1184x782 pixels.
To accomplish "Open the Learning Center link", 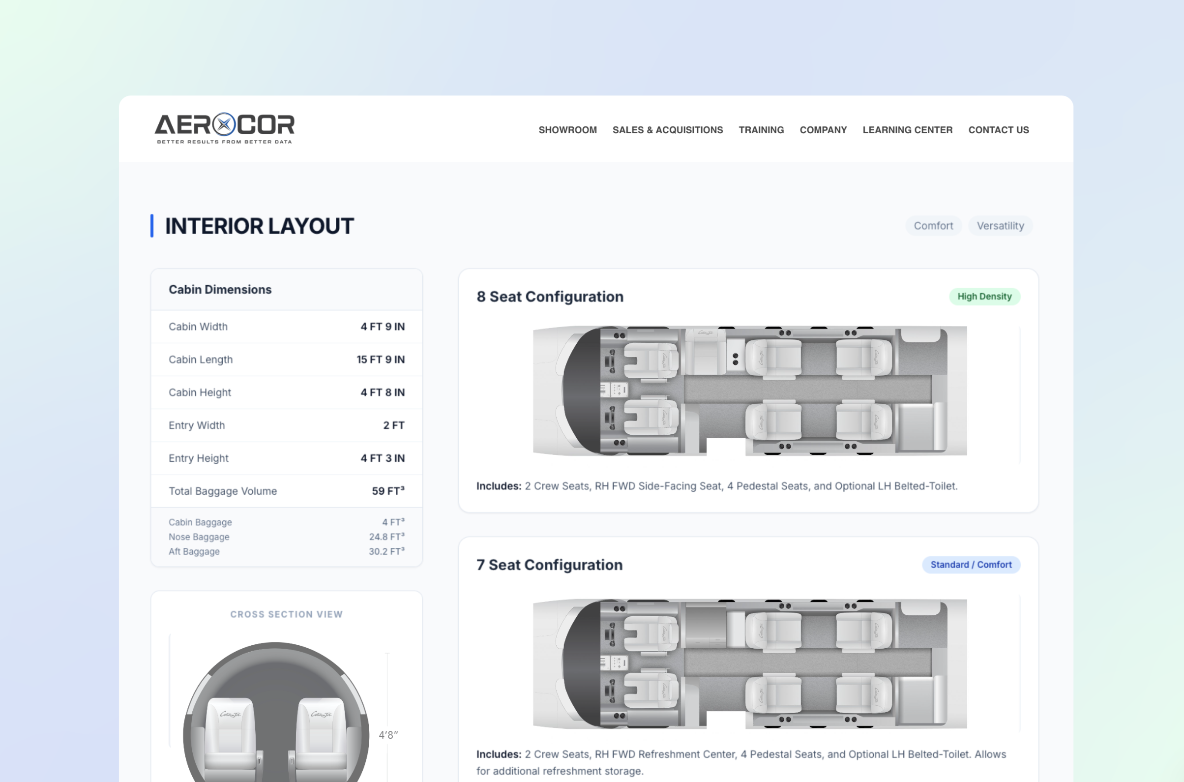I will (907, 130).
